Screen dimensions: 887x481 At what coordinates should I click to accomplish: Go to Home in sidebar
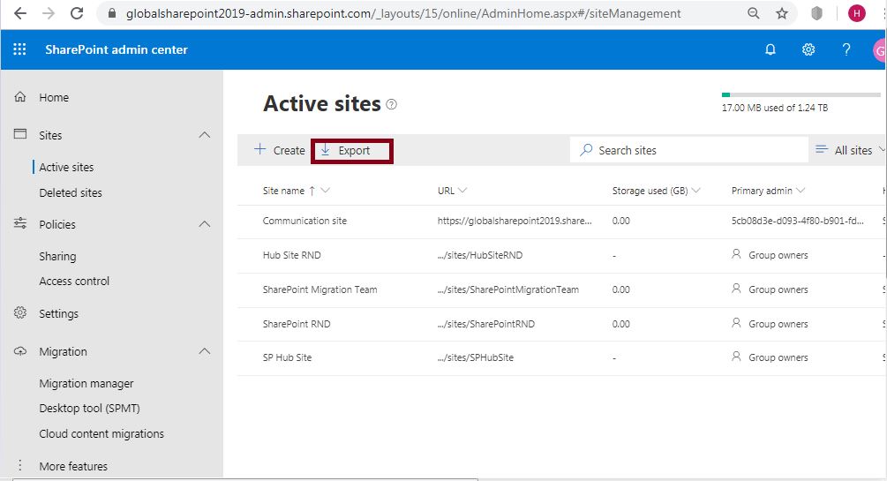(54, 97)
